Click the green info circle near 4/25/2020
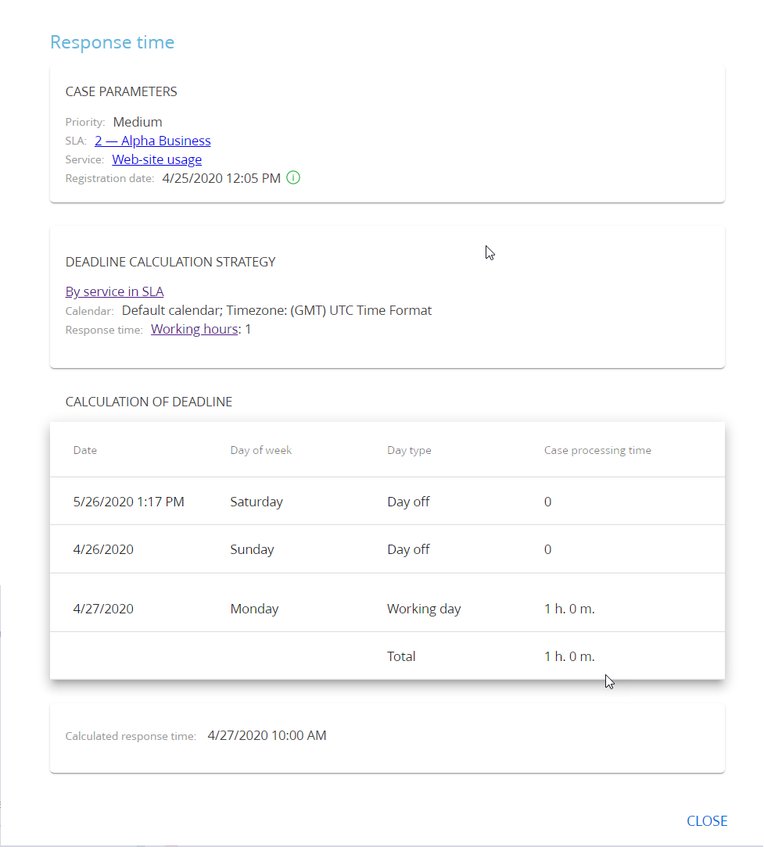Screen dimensions: 764x847 pos(293,177)
